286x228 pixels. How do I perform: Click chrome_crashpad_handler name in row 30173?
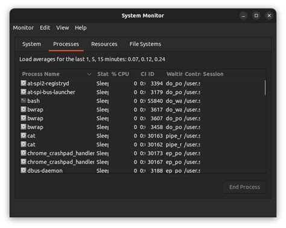(61, 153)
